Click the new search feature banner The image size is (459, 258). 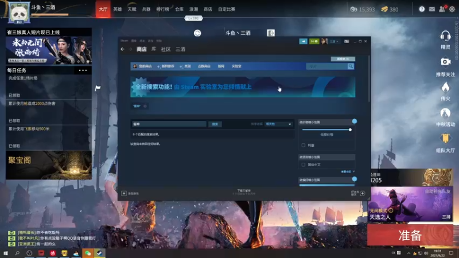point(243,87)
